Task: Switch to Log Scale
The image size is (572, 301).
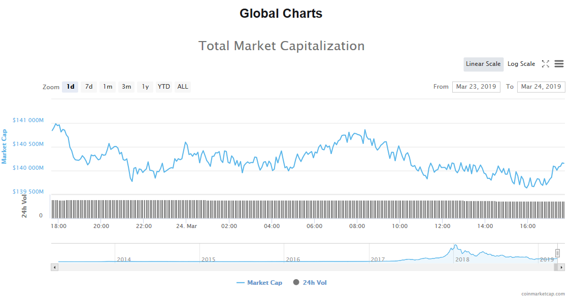Action: pyautogui.click(x=521, y=64)
